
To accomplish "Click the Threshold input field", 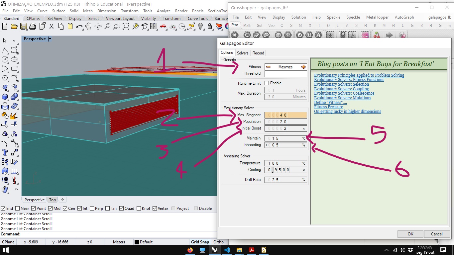I will tap(285, 73).
